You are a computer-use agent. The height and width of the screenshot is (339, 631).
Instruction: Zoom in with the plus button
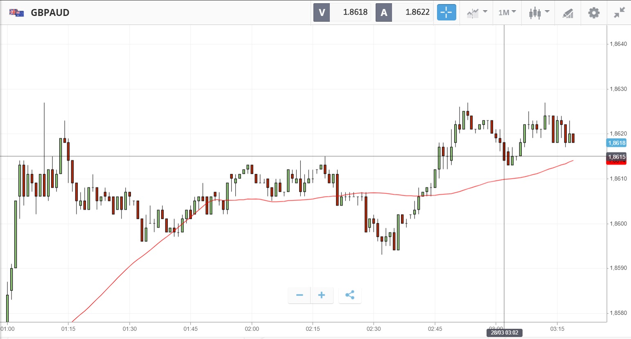tap(322, 295)
